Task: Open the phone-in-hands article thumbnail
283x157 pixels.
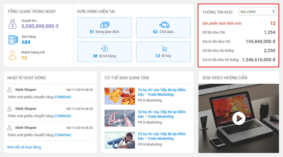Action: pyautogui.click(x=120, y=118)
